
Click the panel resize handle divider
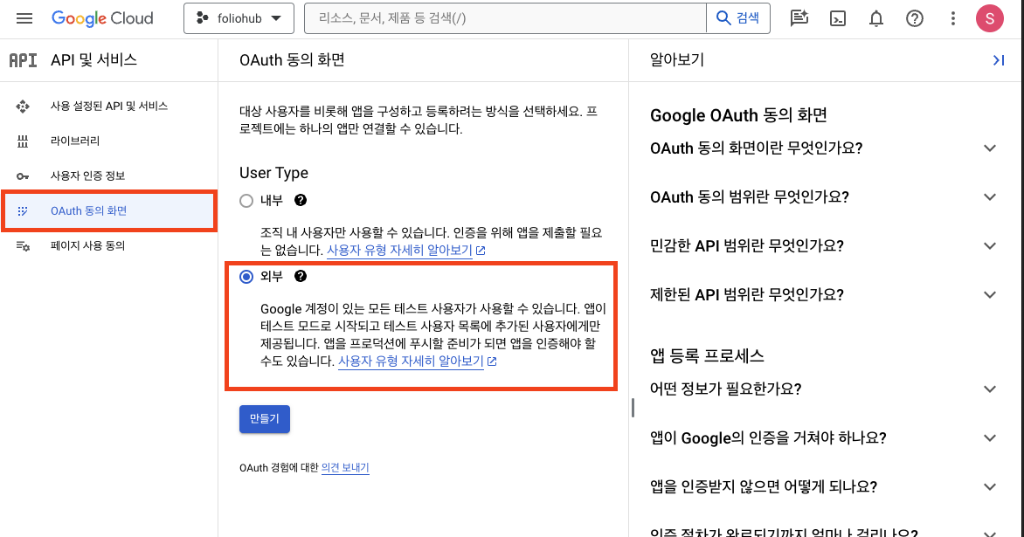pyautogui.click(x=633, y=408)
